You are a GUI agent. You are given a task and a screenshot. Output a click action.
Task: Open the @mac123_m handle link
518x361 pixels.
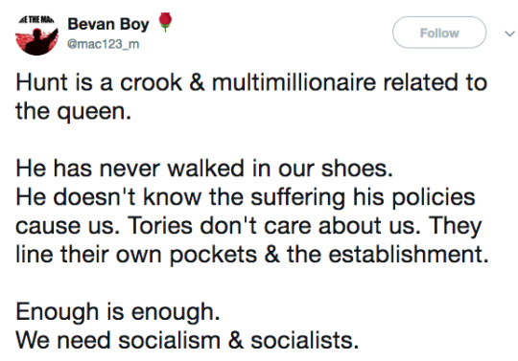tap(103, 44)
